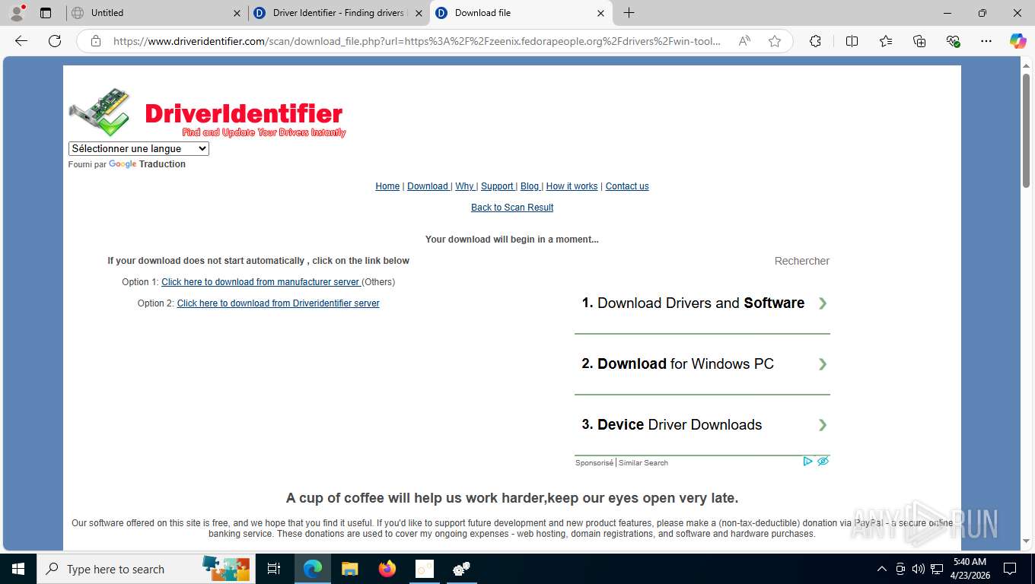
Task: Open the Contact us link
Action: tap(627, 186)
